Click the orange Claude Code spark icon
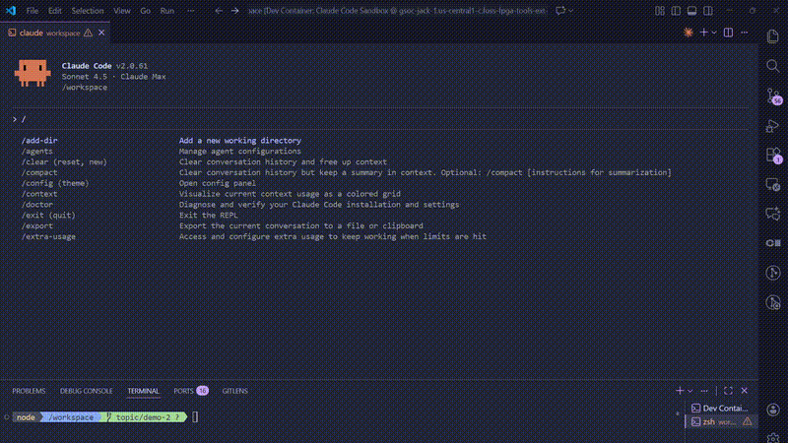 tap(688, 32)
